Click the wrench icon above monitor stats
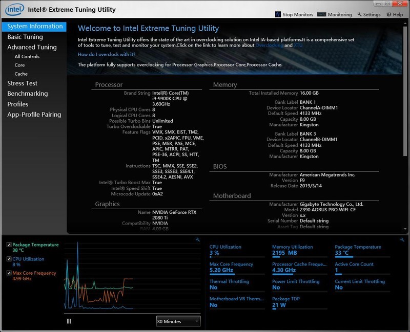410x332 pixels. point(402,240)
